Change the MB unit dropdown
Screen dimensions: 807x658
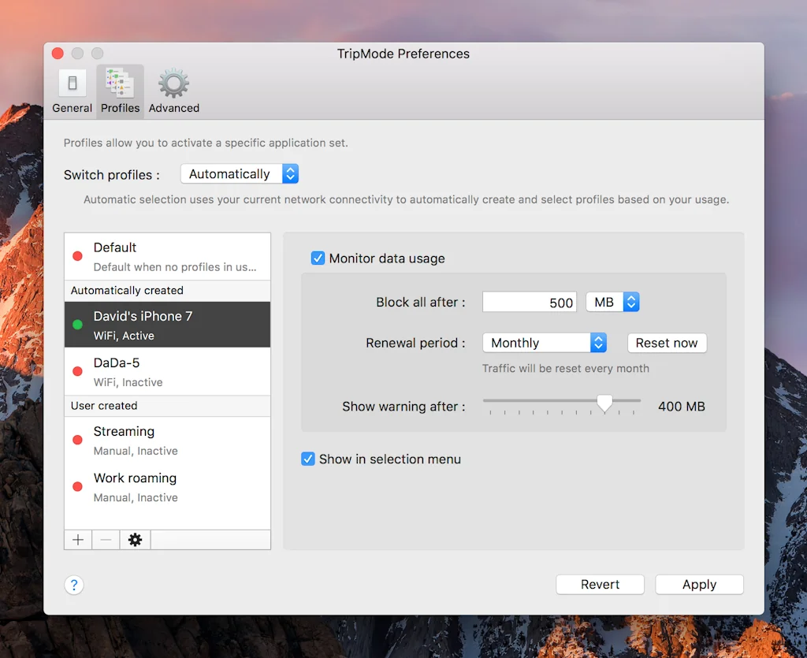click(612, 302)
